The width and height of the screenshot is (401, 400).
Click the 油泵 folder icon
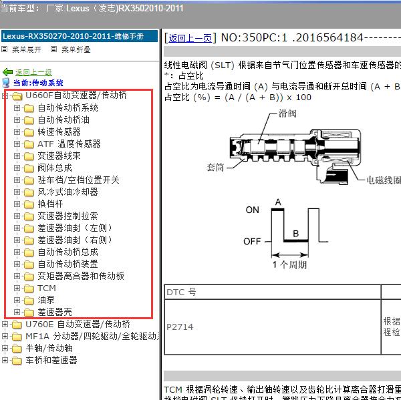point(29,301)
